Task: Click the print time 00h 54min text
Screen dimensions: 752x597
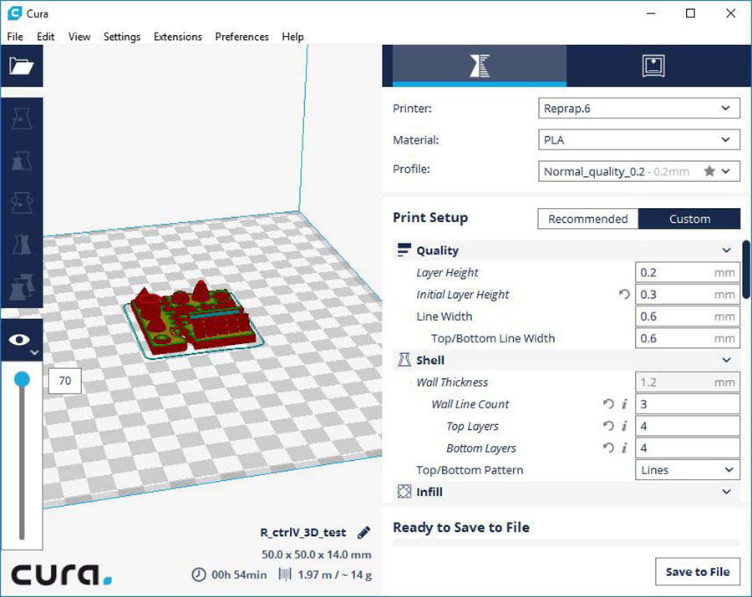Action: pyautogui.click(x=239, y=574)
